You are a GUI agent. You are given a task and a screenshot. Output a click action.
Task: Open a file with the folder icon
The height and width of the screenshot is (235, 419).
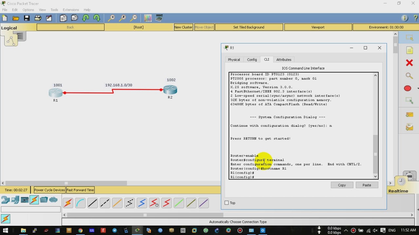[16, 18]
